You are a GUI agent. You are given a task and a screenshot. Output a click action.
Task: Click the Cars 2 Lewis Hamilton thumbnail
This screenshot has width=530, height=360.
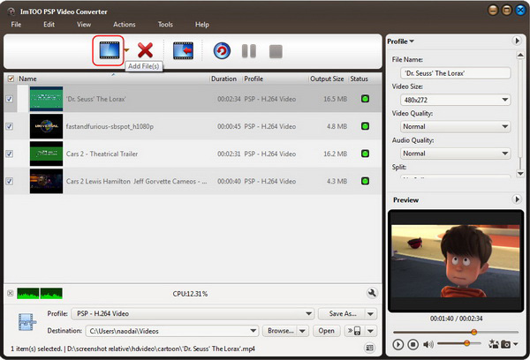46,181
